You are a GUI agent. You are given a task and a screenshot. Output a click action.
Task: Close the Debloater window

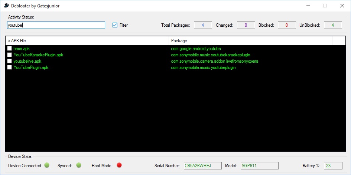[342, 6]
